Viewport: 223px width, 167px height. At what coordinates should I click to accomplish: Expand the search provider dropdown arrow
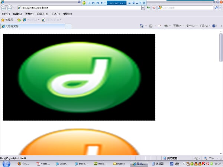[220, 8]
